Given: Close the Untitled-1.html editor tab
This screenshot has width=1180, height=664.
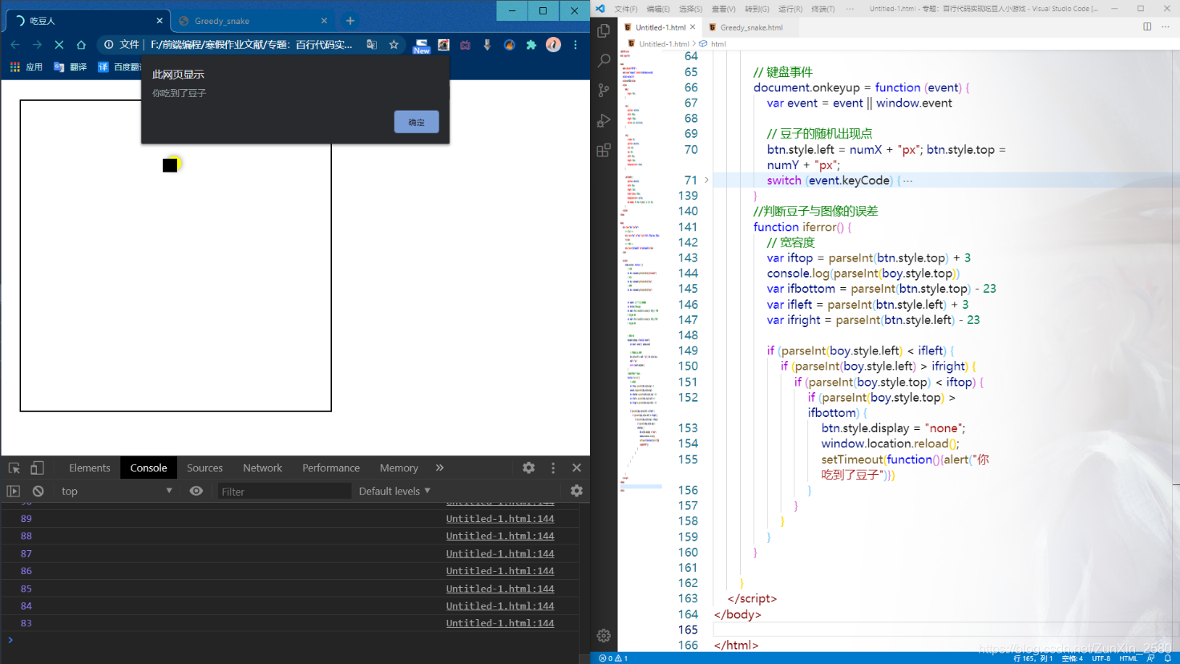Looking at the screenshot, I should tap(693, 27).
